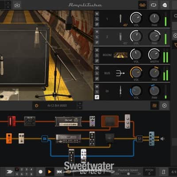Select recorder track 8
Image resolution: width=177 pixels, height=177 pixels.
pyautogui.click(x=31, y=174)
